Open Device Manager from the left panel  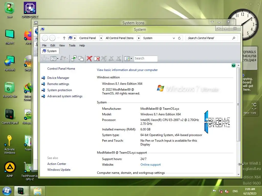click(x=58, y=78)
